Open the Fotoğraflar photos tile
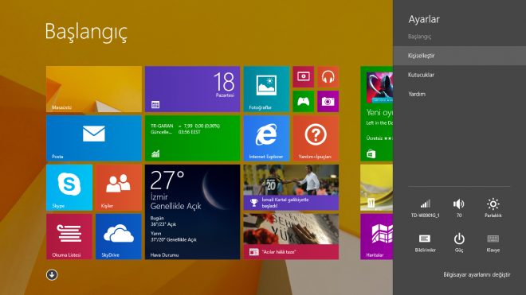526x295 pixels. [266, 89]
